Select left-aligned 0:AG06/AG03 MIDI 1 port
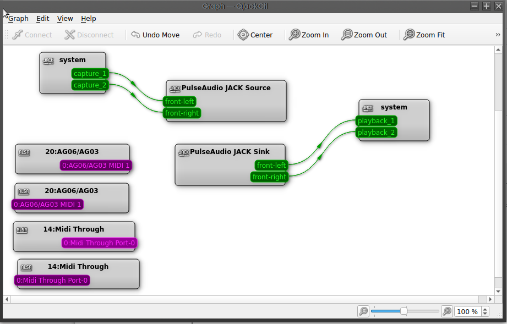This screenshot has width=507, height=324. pos(47,205)
